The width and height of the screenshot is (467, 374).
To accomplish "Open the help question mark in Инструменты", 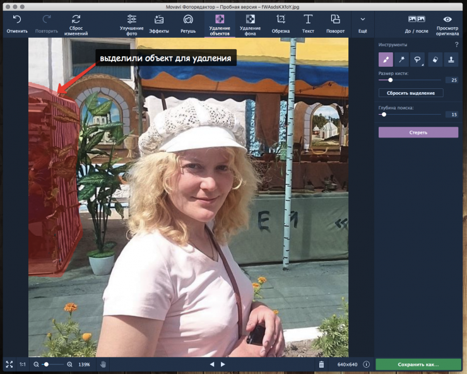I will pos(456,45).
